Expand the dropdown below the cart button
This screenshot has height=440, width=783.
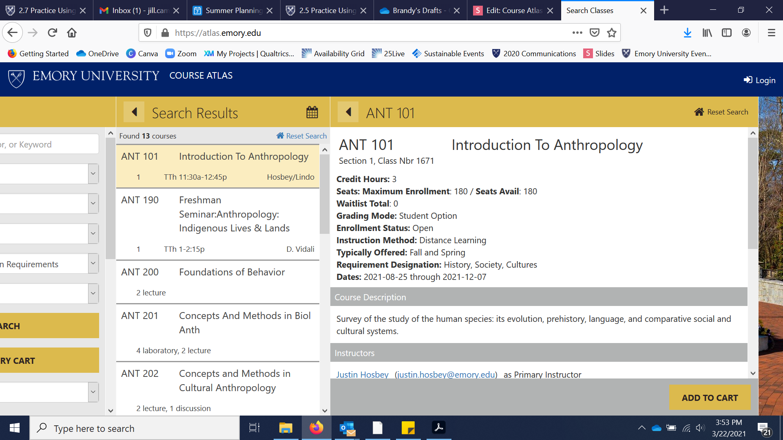(93, 392)
